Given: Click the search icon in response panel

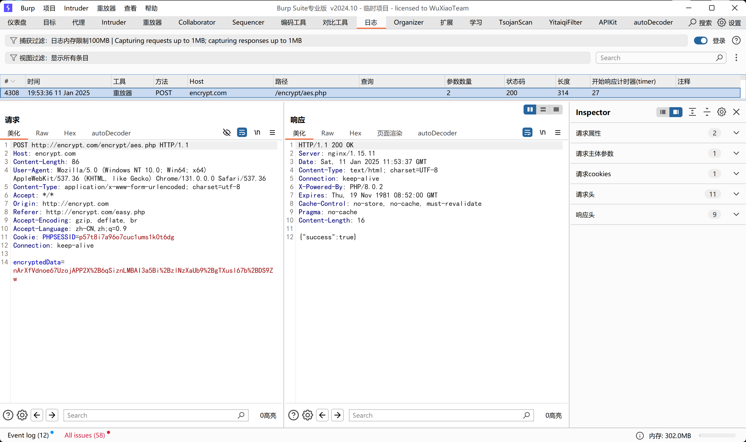Looking at the screenshot, I should click(x=526, y=415).
